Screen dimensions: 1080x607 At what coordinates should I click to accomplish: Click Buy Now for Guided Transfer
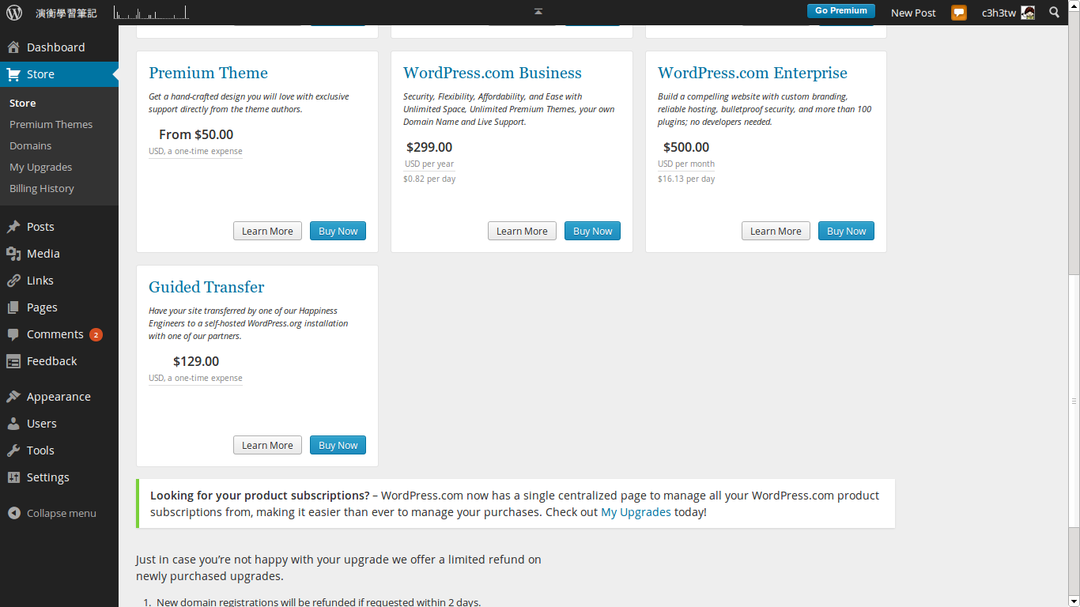pos(338,445)
